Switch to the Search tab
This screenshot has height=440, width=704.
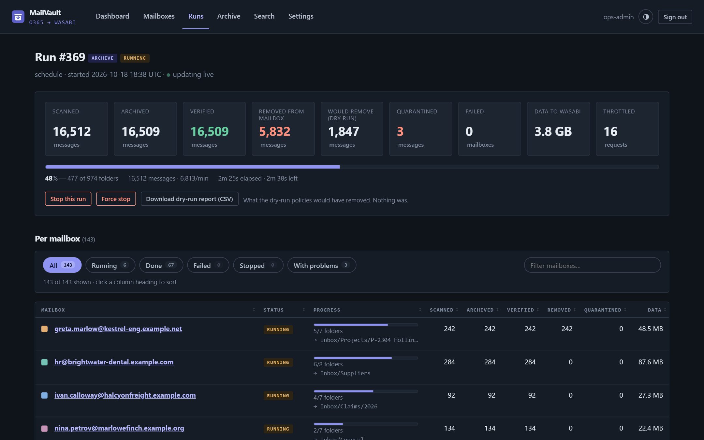coord(264,16)
